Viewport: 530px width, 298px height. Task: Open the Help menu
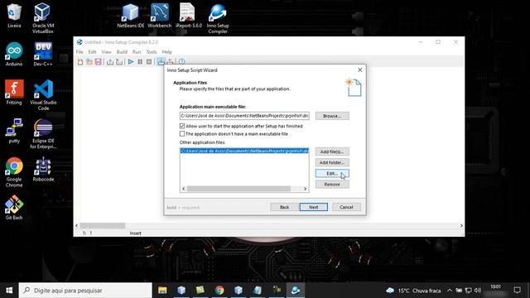click(x=167, y=52)
